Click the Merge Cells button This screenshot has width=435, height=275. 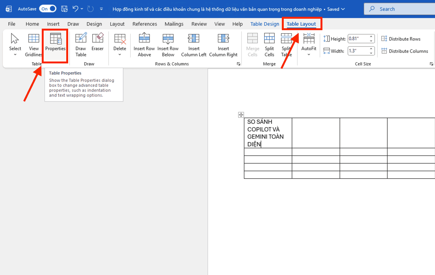252,45
